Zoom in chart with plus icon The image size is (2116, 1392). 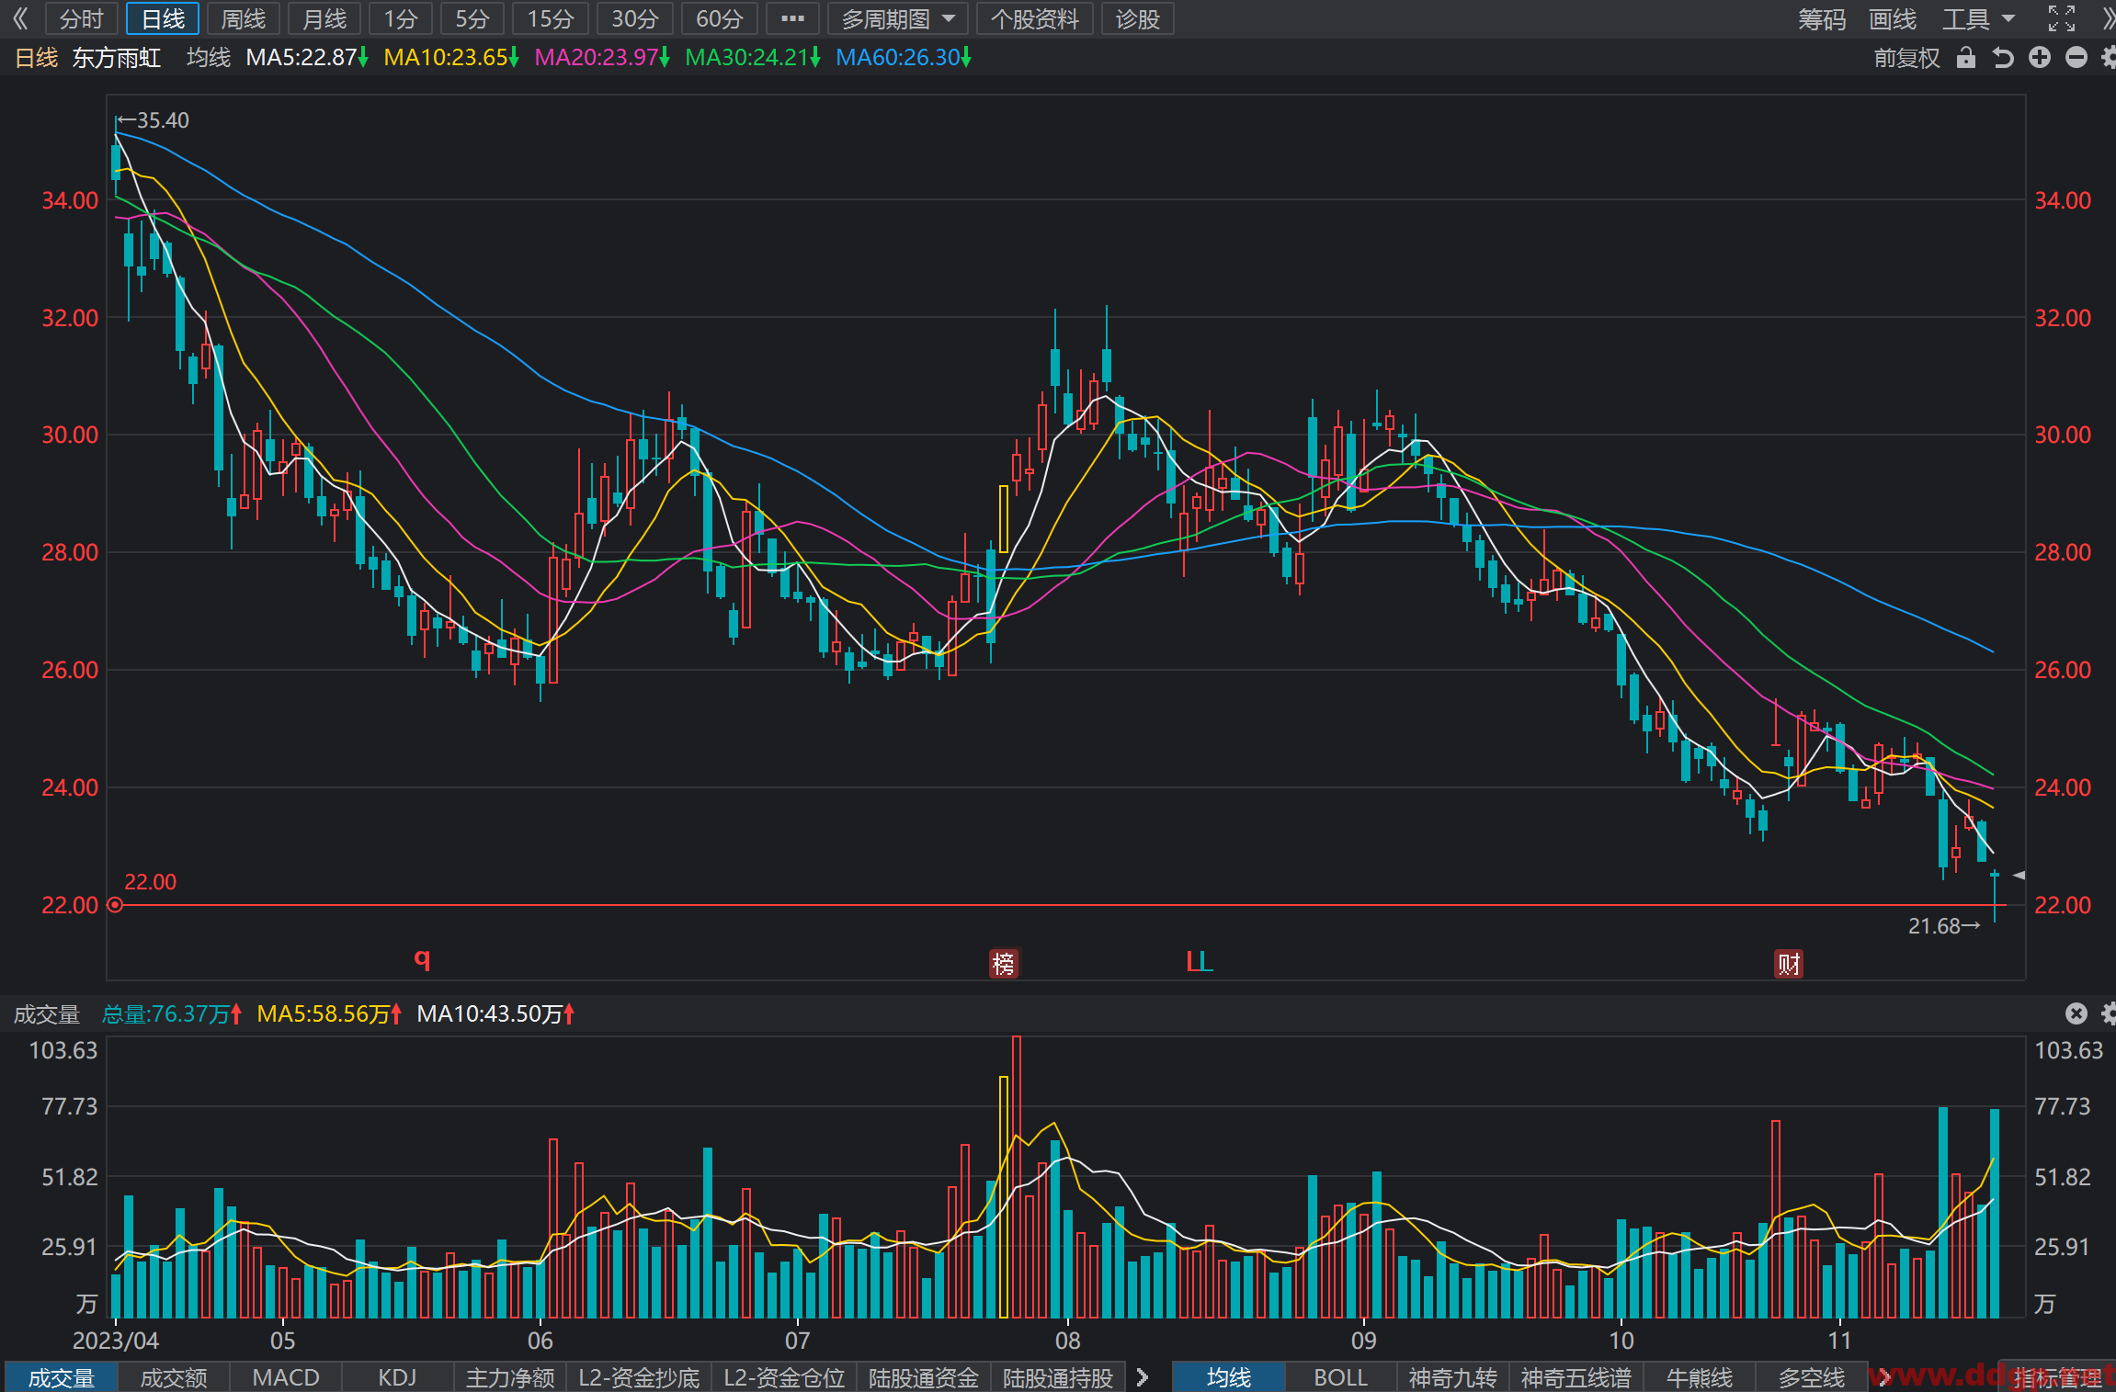(x=2040, y=58)
